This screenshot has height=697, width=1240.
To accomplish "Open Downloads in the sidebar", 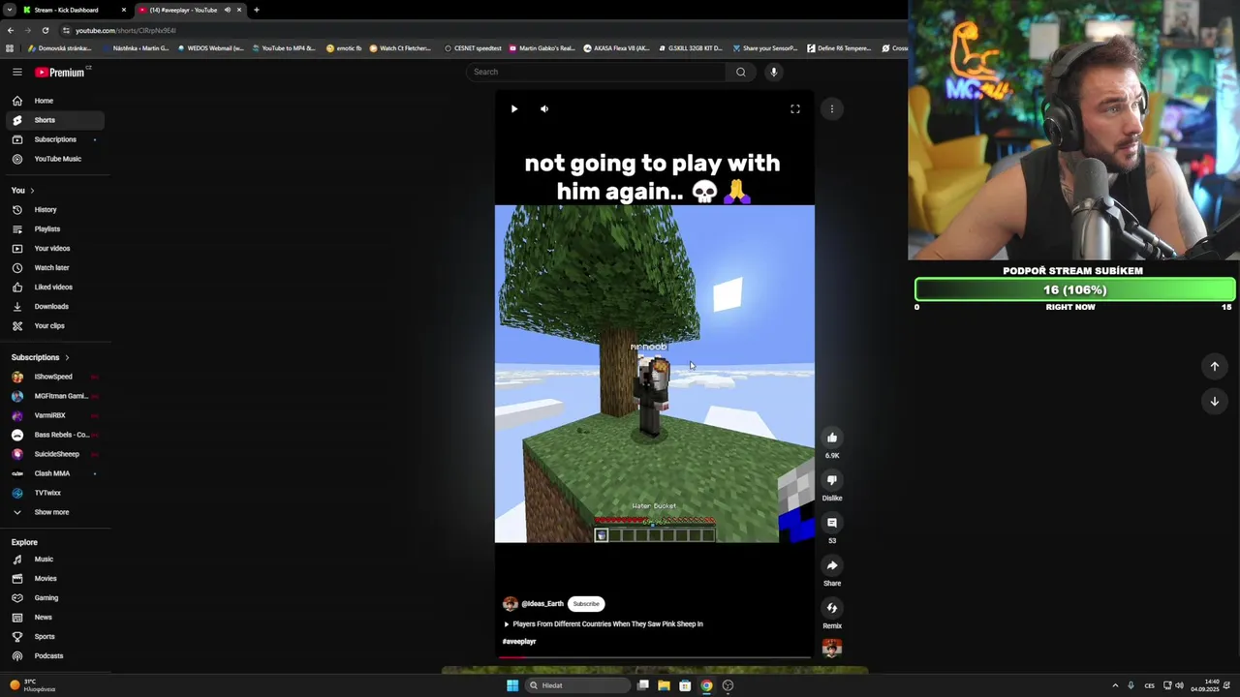I will [53, 307].
